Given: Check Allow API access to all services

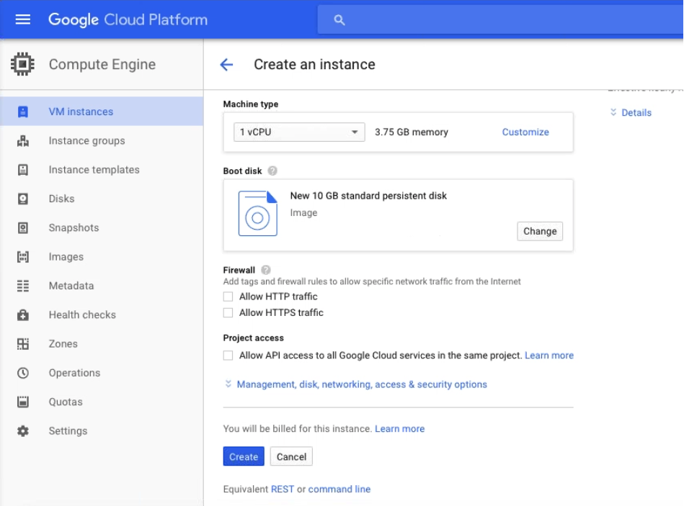Looking at the screenshot, I should [228, 356].
